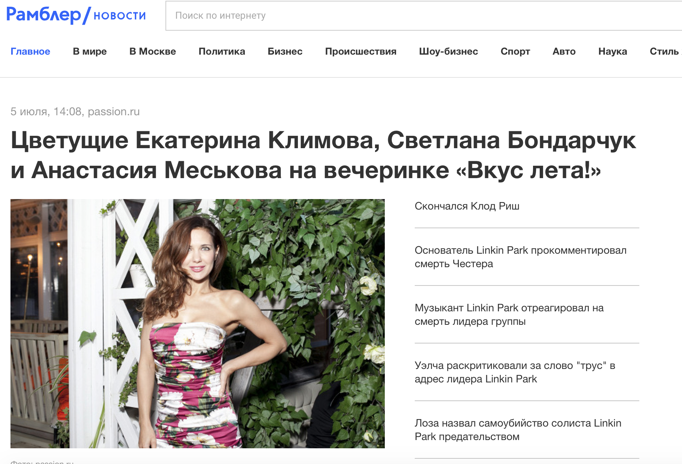Open the Стиль section
This screenshot has height=464, width=682.
pos(665,51)
